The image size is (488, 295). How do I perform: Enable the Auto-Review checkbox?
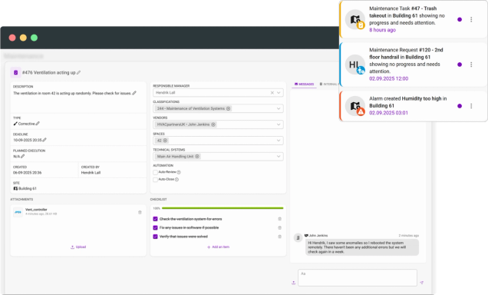[155, 172]
